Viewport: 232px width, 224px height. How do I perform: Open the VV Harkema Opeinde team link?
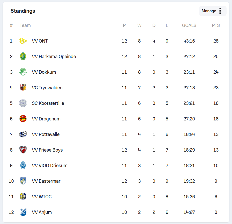pyautogui.click(x=54, y=57)
